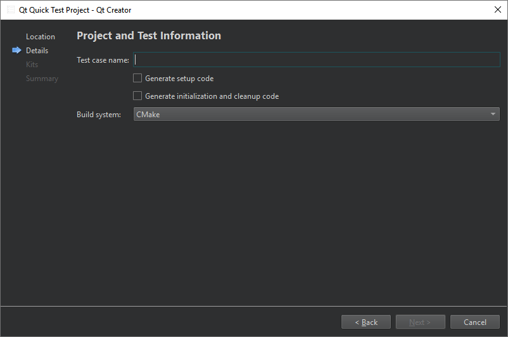This screenshot has width=508, height=337.
Task: Close the Qt Quick Test Project dialog
Action: pyautogui.click(x=497, y=10)
